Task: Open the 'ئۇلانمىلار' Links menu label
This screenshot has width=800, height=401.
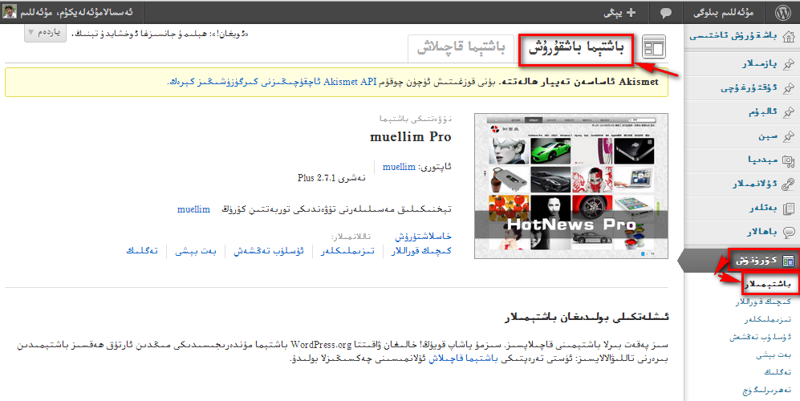Action: (755, 184)
